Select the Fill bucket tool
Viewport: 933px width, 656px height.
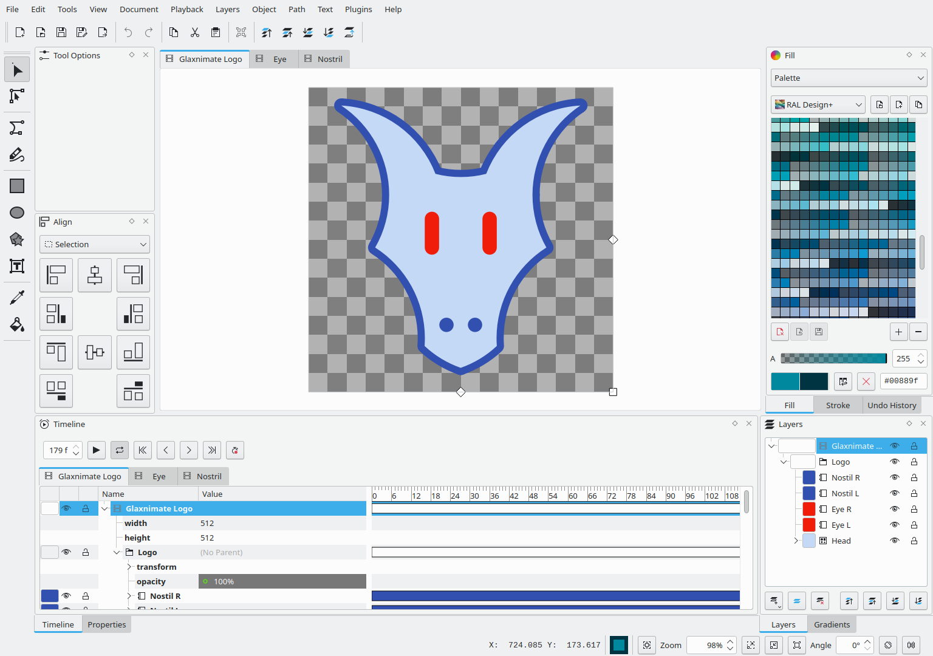click(x=17, y=324)
